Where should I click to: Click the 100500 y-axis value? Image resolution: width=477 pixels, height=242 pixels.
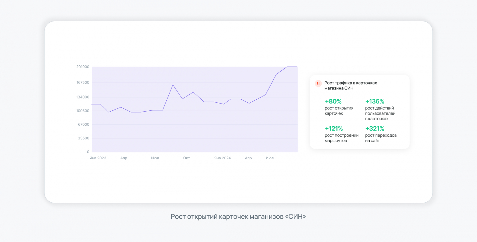point(83,111)
